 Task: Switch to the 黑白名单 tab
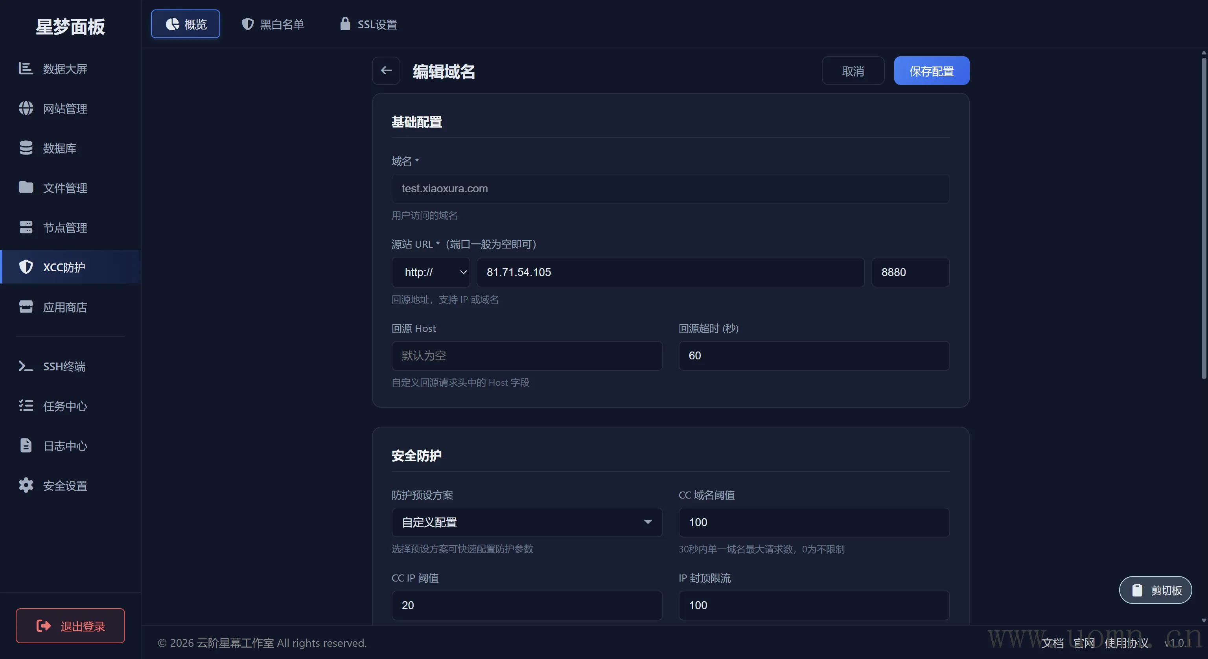point(273,24)
